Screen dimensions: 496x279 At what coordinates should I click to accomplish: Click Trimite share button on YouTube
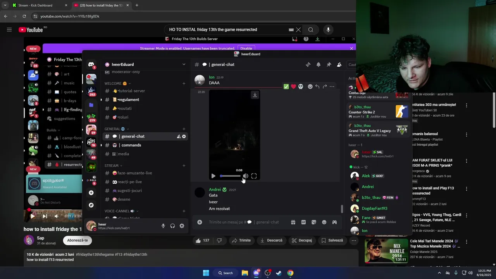[x=241, y=240]
